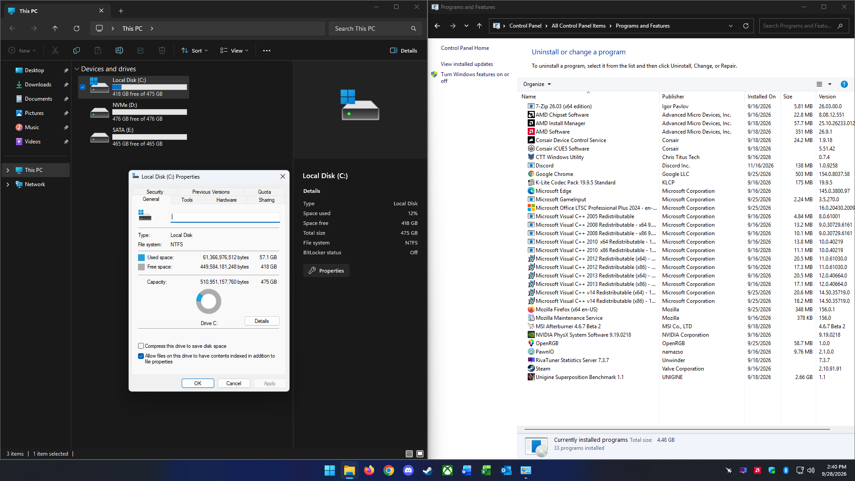Click the Rename icon in File Explorer toolbar
The image size is (855, 481).
click(119, 51)
